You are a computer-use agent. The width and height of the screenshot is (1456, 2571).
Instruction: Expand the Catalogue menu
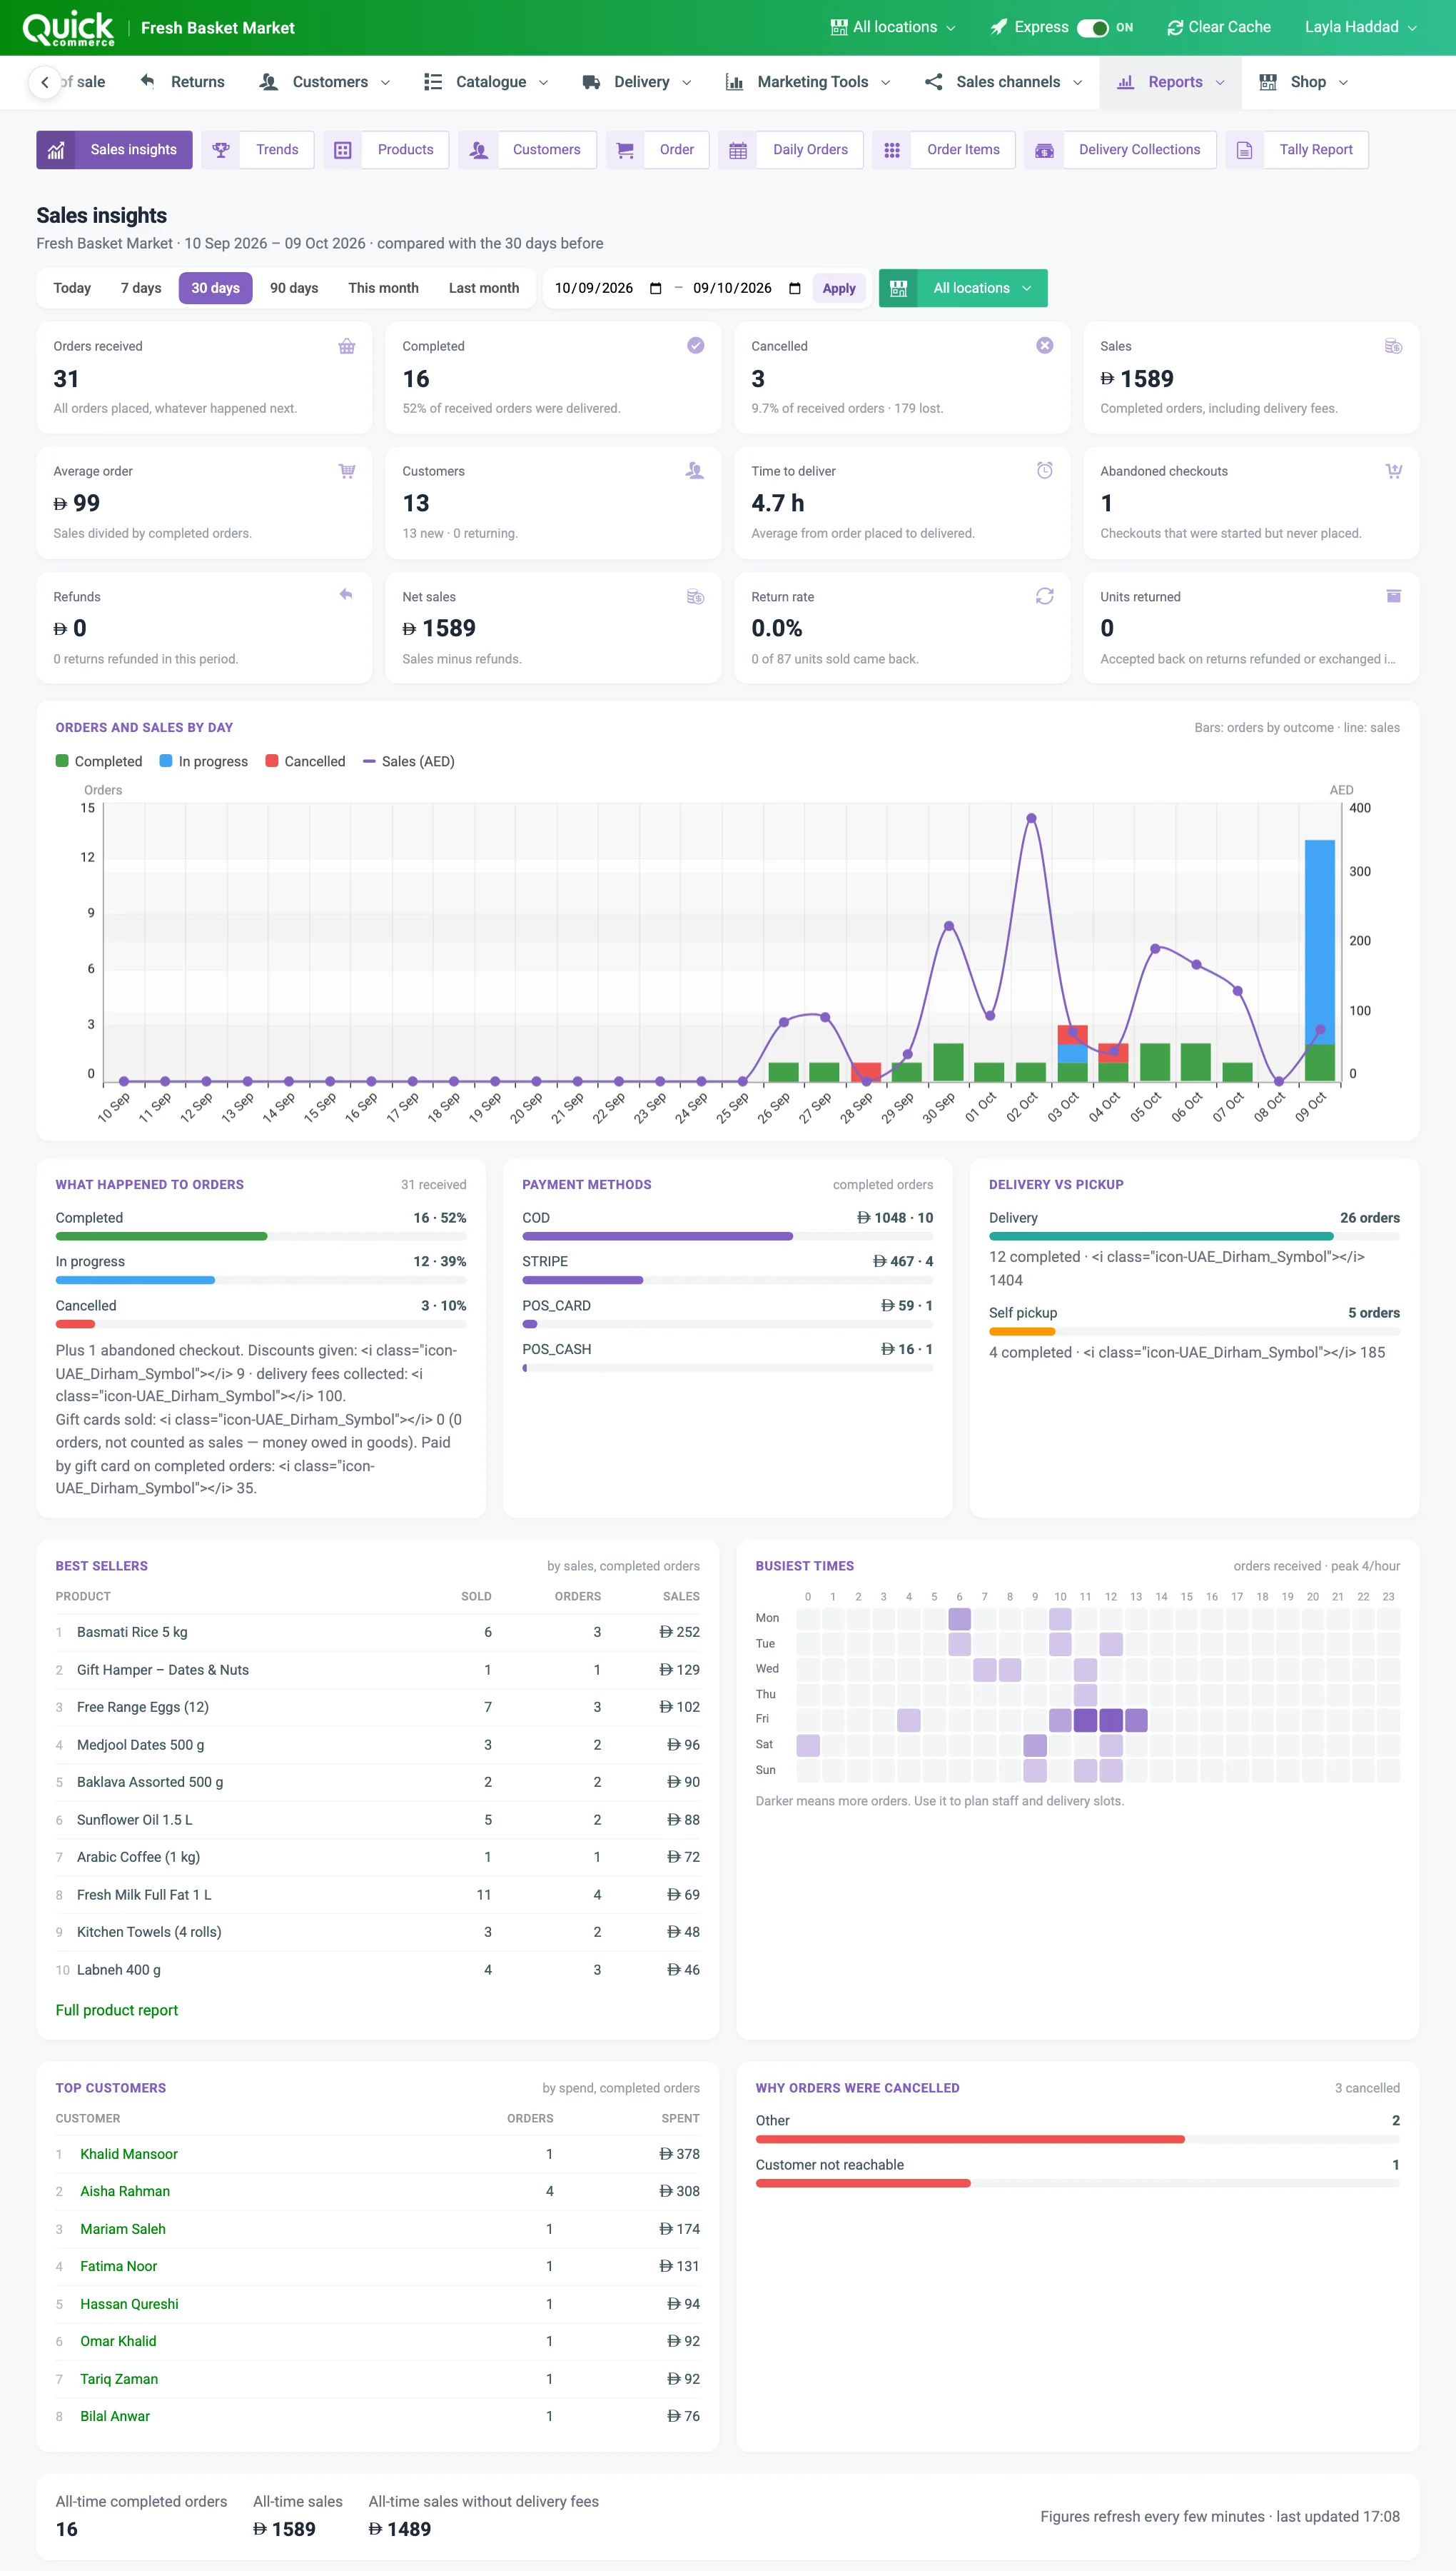(x=486, y=82)
